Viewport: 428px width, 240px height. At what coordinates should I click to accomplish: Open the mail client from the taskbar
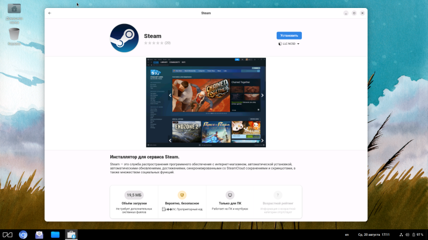(39, 235)
